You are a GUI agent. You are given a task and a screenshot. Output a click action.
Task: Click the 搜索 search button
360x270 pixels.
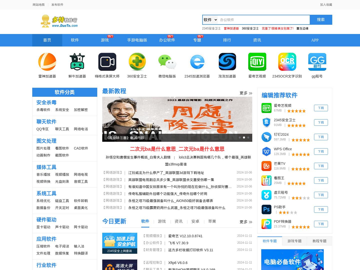tap(321, 20)
